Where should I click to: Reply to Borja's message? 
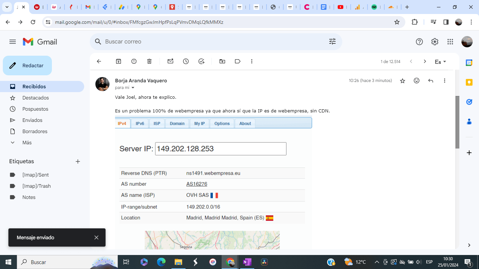click(431, 81)
